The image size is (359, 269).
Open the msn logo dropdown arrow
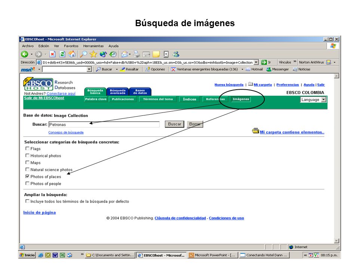pos(39,69)
